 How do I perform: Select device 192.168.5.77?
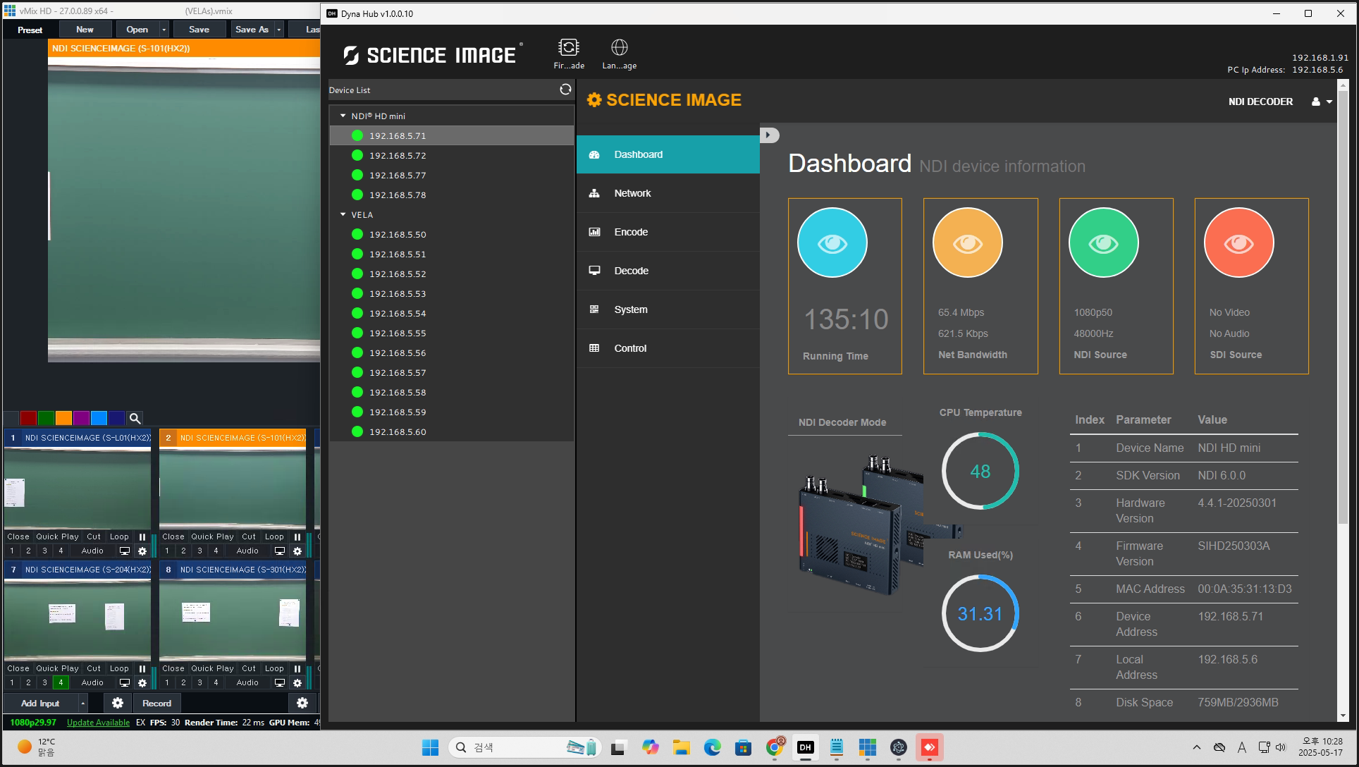pos(452,175)
